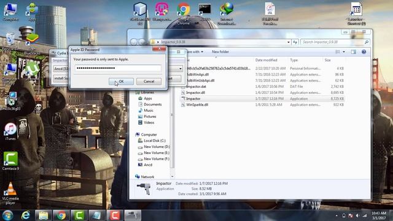393x221 pixels.
Task: Open the Pictures library
Action: (x=150, y=117)
